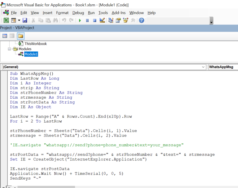Toggle Folders view in the Project pane
The image size is (238, 188).
pos(21,36)
